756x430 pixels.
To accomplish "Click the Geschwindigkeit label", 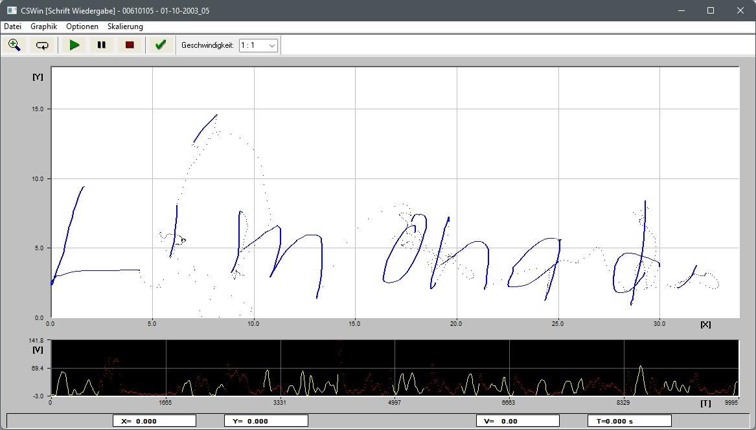I will 207,45.
